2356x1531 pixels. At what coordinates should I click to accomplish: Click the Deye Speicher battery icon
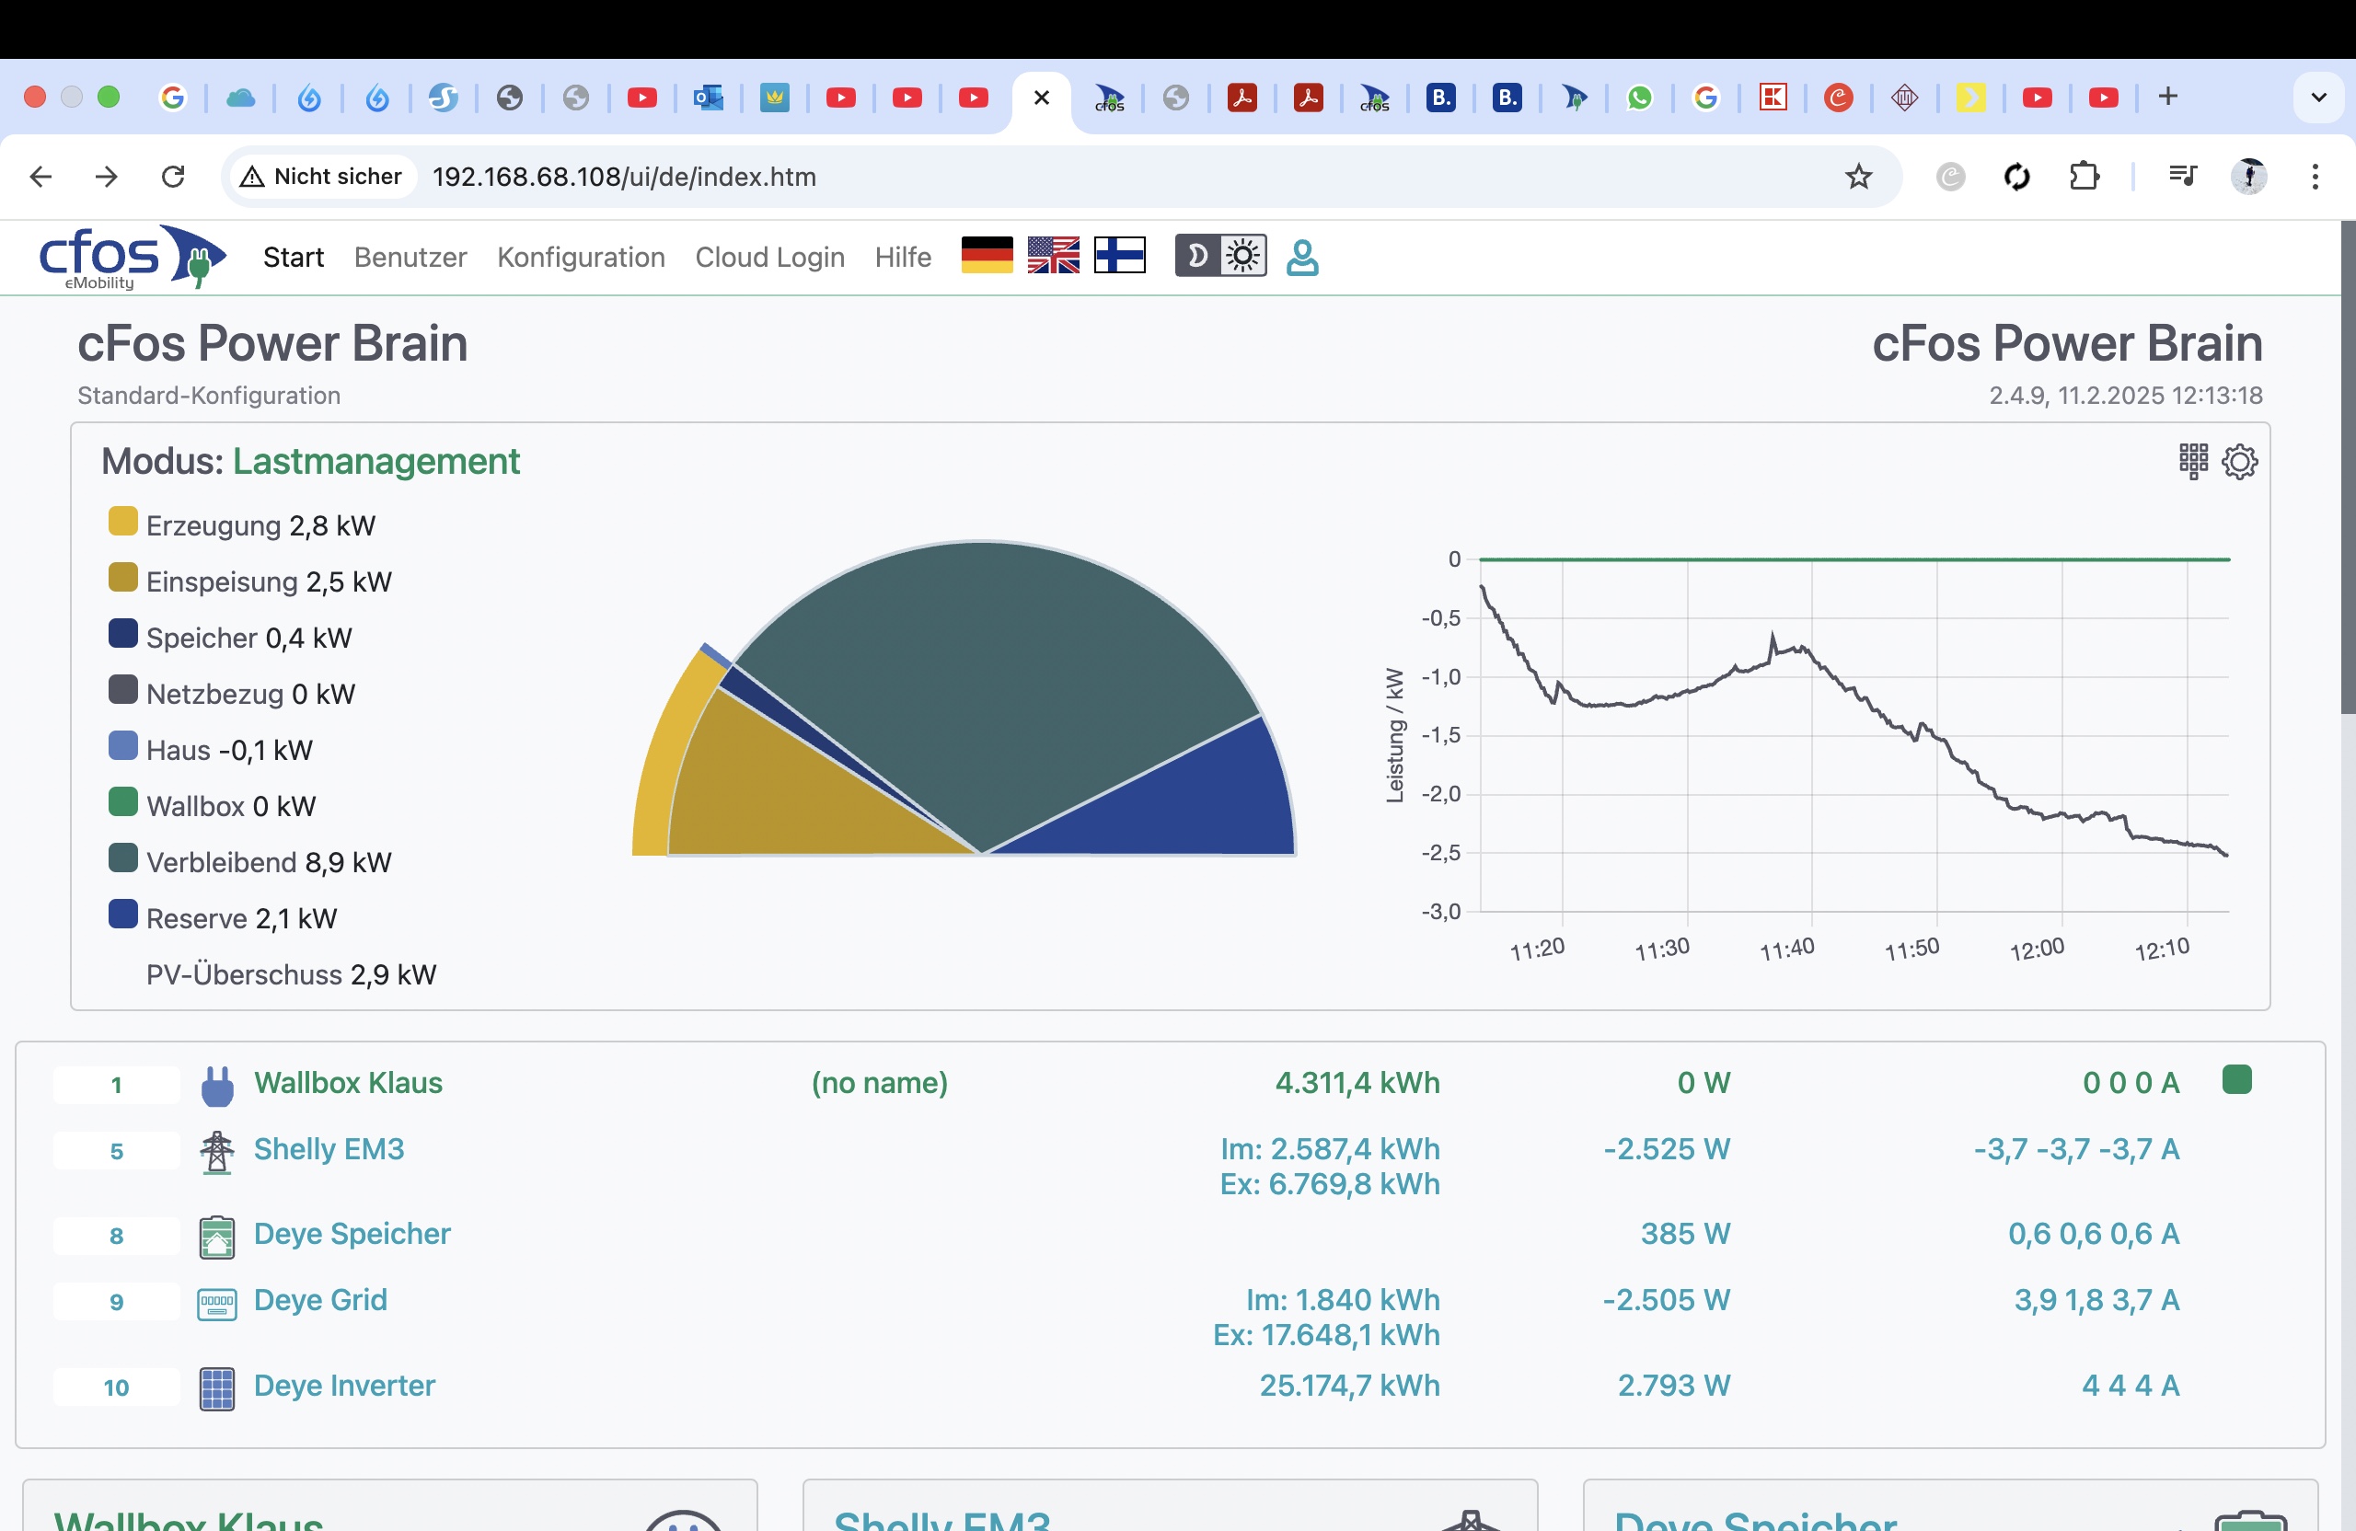pyautogui.click(x=217, y=1237)
